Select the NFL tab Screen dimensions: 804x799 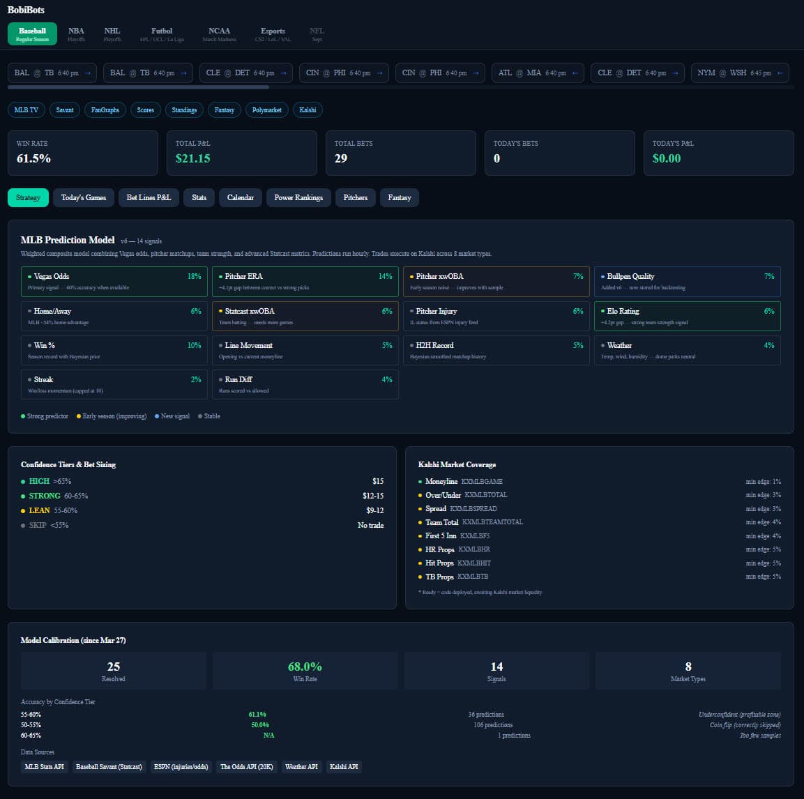pos(317,34)
